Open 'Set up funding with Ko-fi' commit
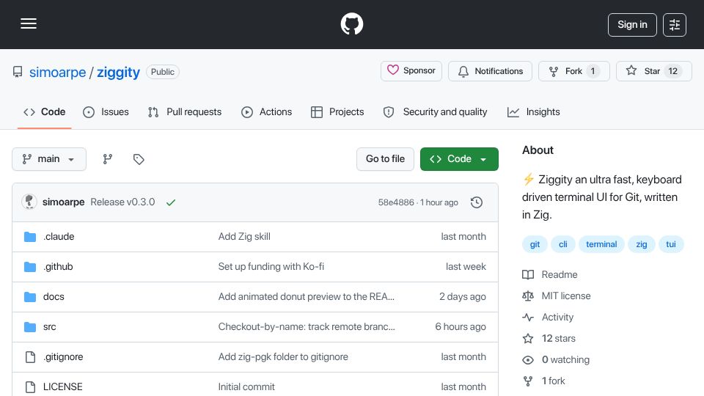The width and height of the screenshot is (704, 396). pyautogui.click(x=271, y=267)
